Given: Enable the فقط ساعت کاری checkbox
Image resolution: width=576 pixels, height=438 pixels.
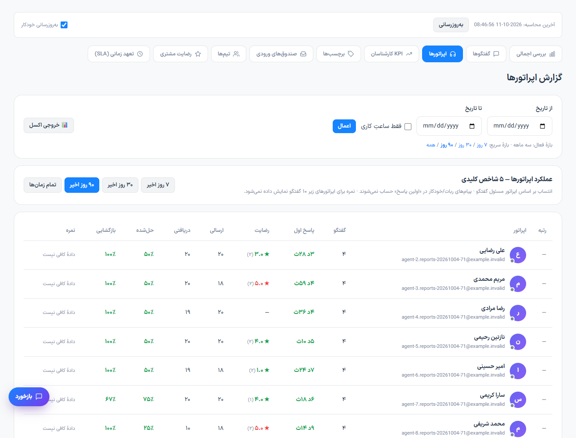Looking at the screenshot, I should 408,127.
